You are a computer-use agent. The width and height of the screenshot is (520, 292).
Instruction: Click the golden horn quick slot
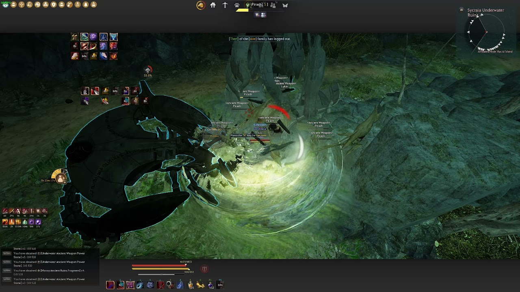click(x=200, y=285)
